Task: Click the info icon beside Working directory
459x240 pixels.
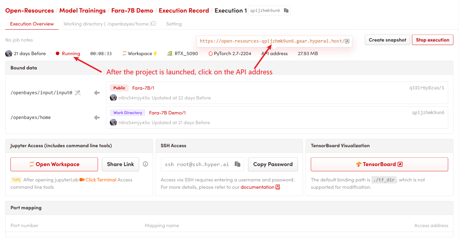Action: click(x=154, y=24)
